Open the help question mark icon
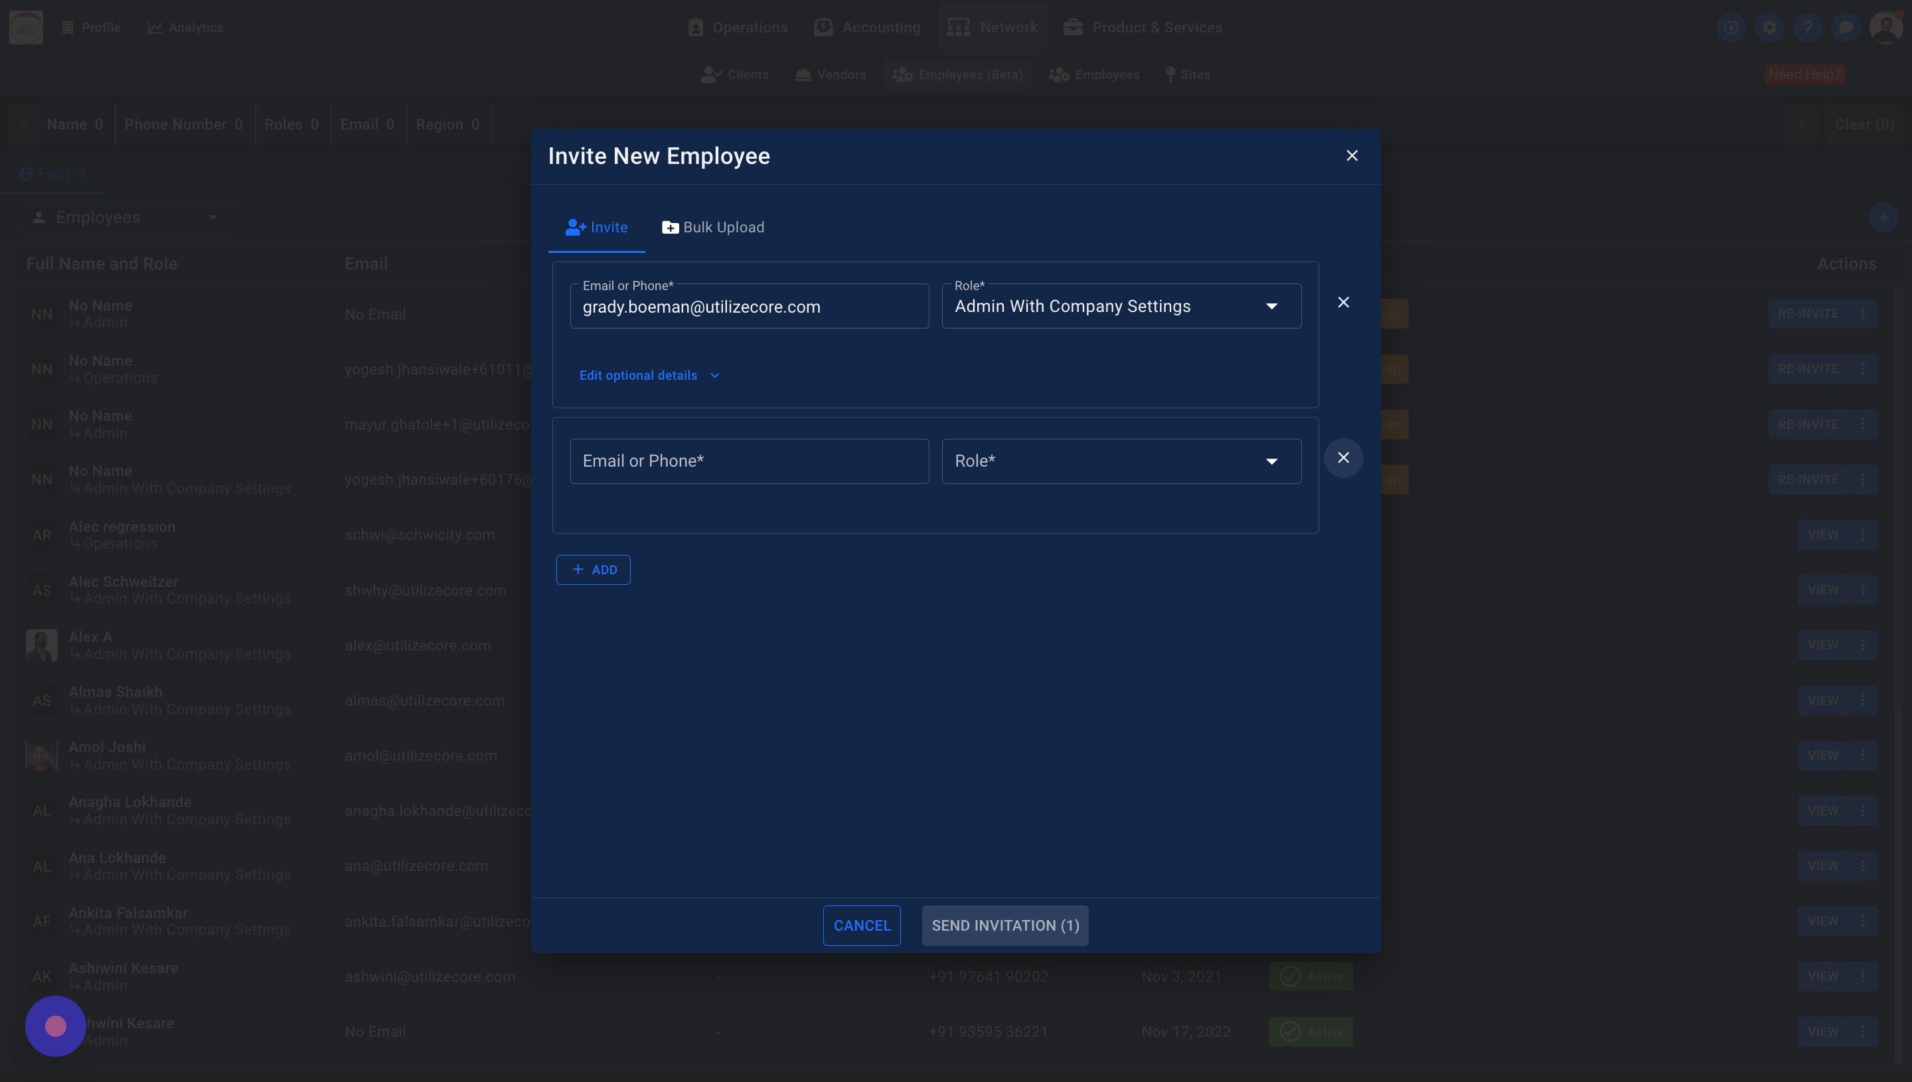The image size is (1912, 1082). pyautogui.click(x=1807, y=27)
